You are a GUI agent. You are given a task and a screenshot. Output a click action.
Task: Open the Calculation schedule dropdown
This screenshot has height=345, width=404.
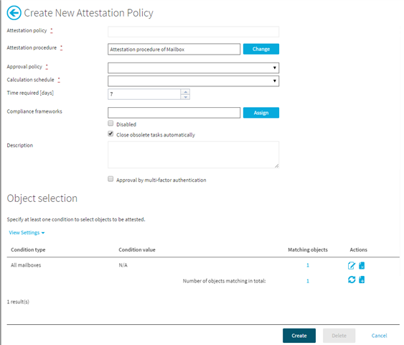193,81
